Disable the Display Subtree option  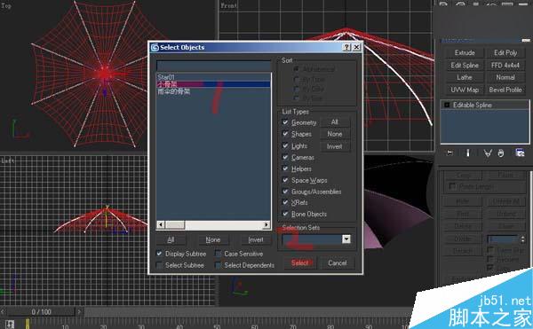point(159,254)
